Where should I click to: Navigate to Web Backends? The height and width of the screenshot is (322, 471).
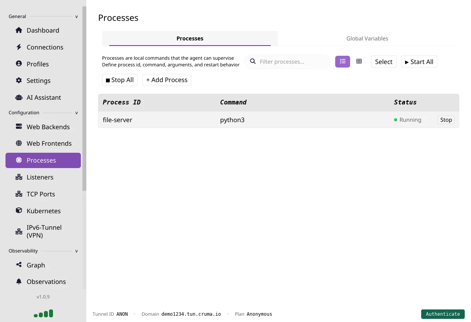43,127
